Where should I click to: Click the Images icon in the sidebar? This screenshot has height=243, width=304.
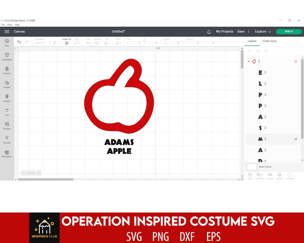click(7, 98)
